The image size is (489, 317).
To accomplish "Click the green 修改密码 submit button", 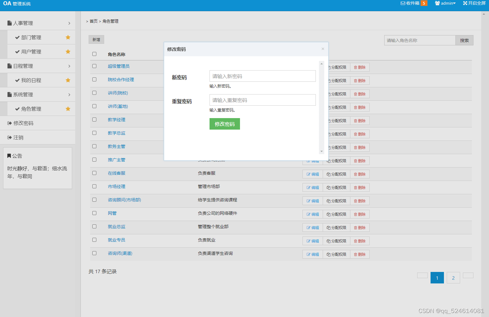I will coord(225,124).
